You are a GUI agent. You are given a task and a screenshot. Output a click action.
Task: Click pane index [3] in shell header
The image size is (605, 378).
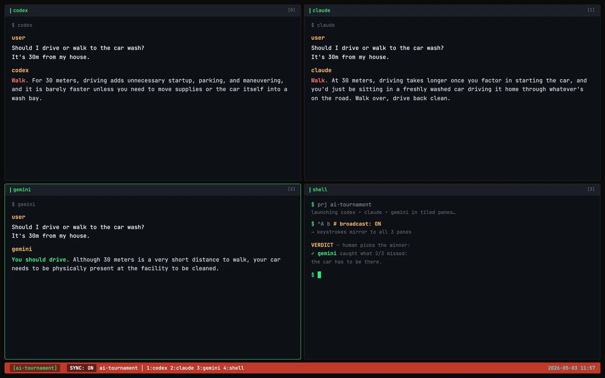click(x=591, y=189)
